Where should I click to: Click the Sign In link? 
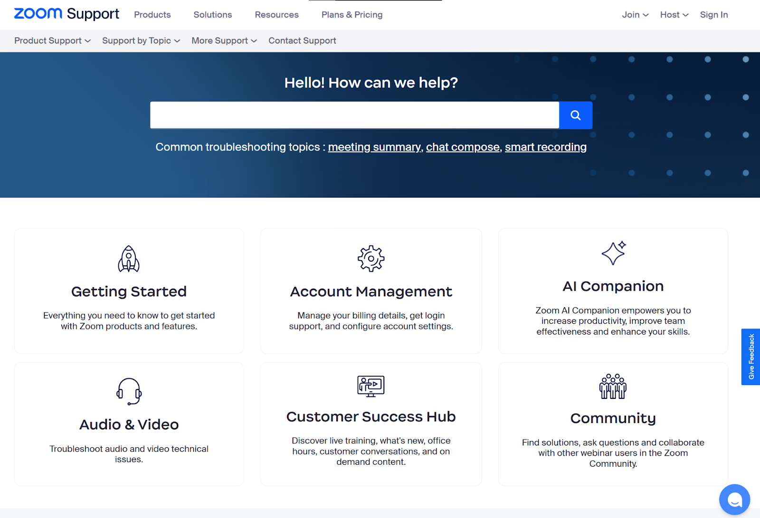point(714,15)
